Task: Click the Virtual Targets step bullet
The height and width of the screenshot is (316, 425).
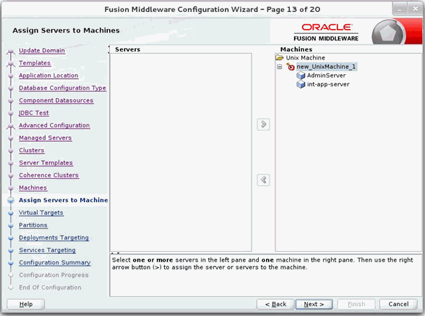Action: point(11,213)
